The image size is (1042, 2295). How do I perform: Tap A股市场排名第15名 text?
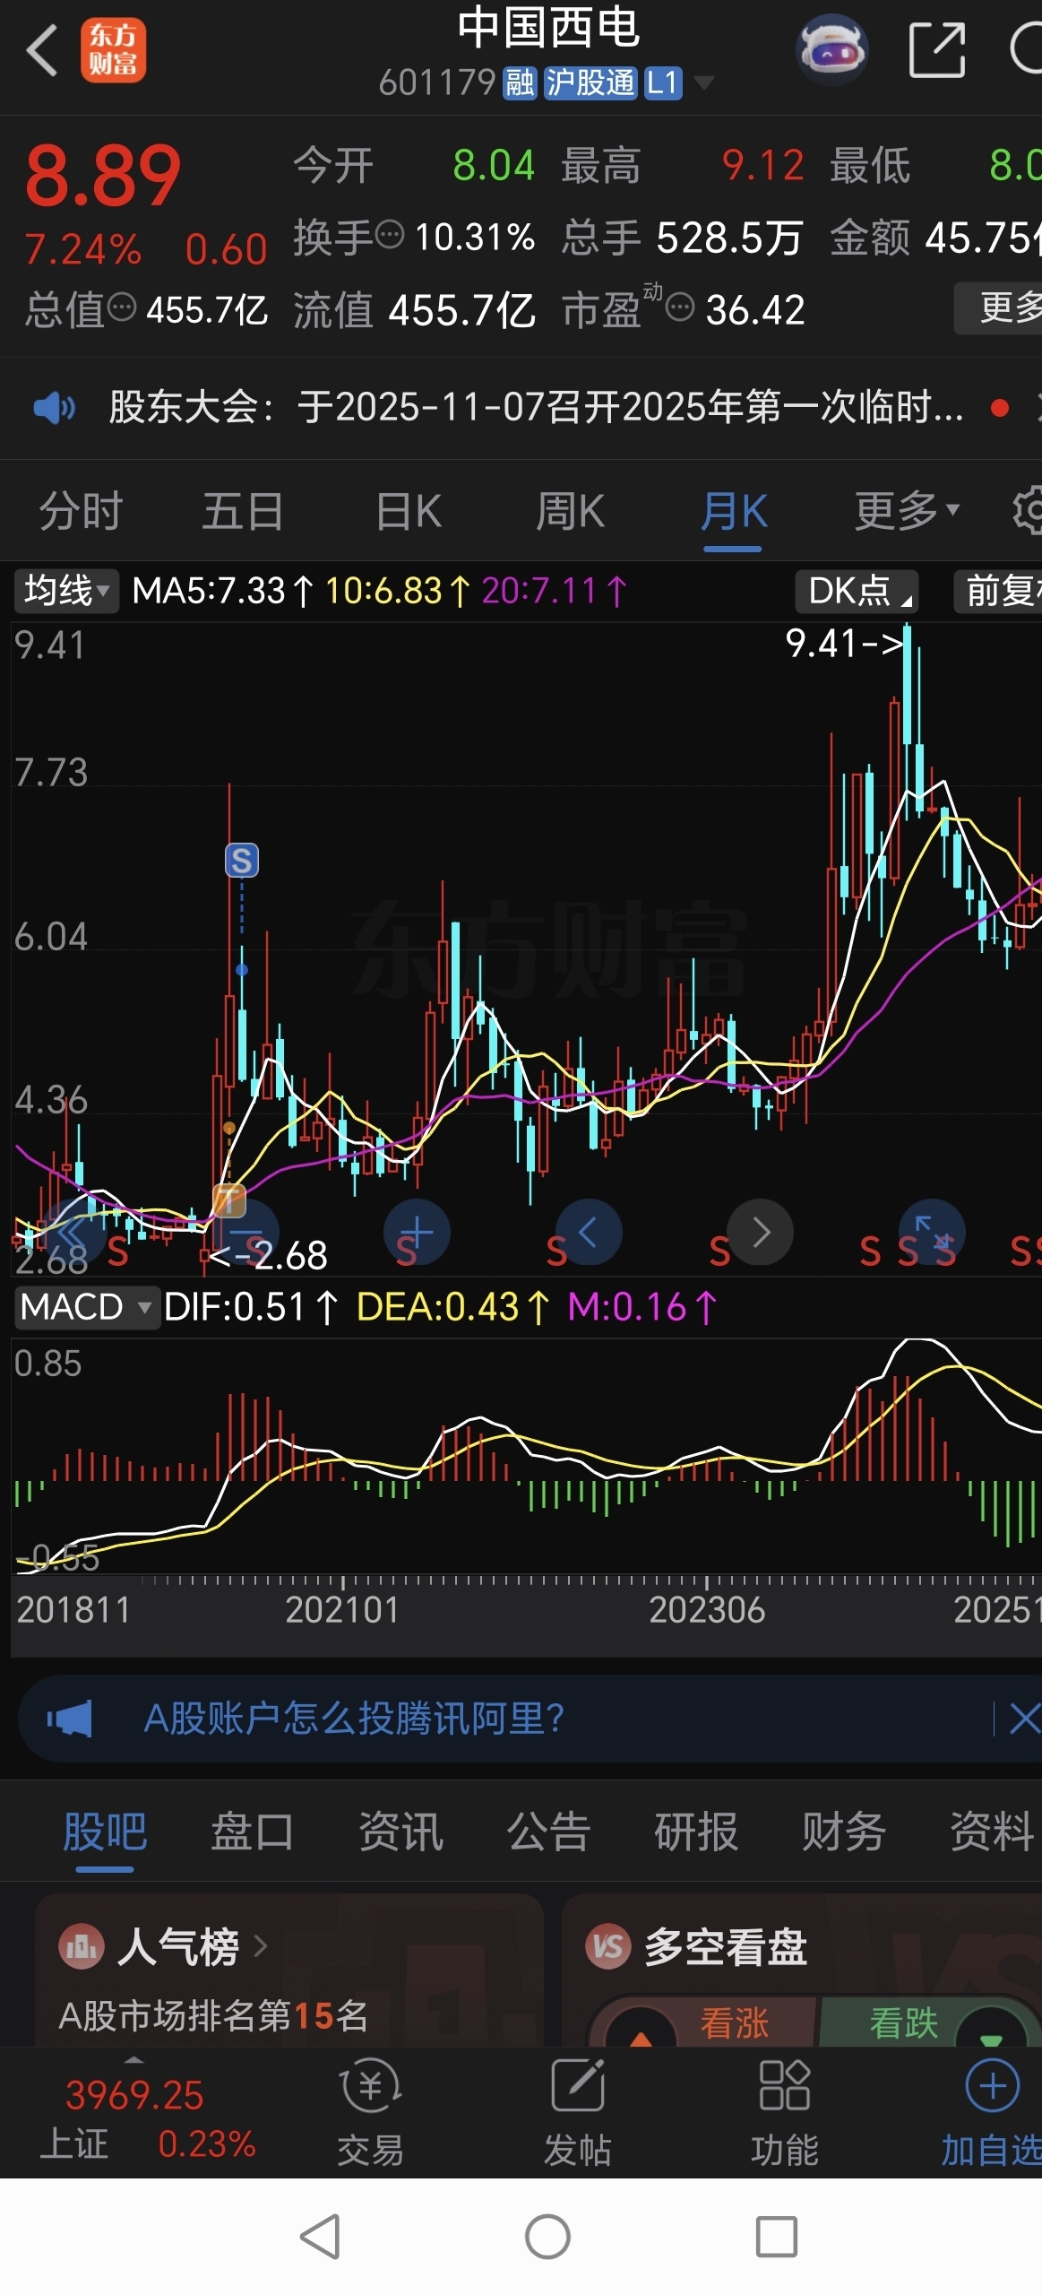pos(213,2016)
